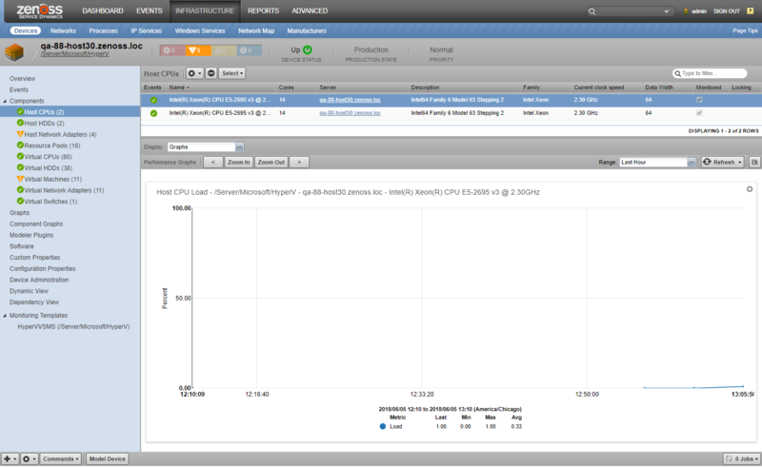This screenshot has height=467, width=762.
Task: Open the Refresh interval dropdown arrow
Action: tap(740, 162)
